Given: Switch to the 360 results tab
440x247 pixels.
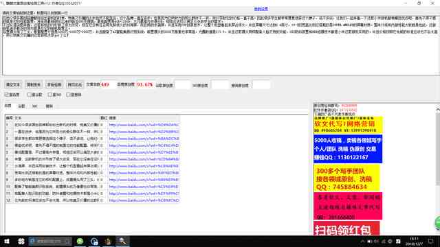Looking at the screenshot, I should (x=34, y=106).
